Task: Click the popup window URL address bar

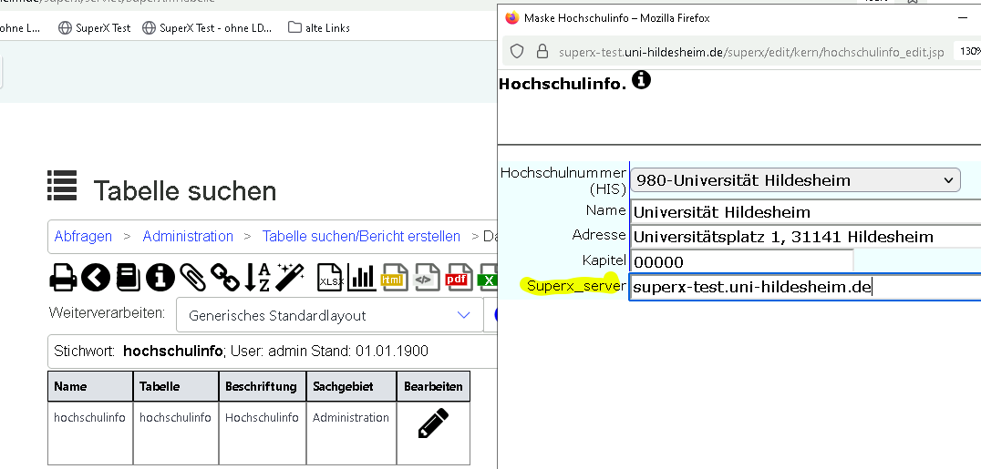Action: [x=750, y=52]
